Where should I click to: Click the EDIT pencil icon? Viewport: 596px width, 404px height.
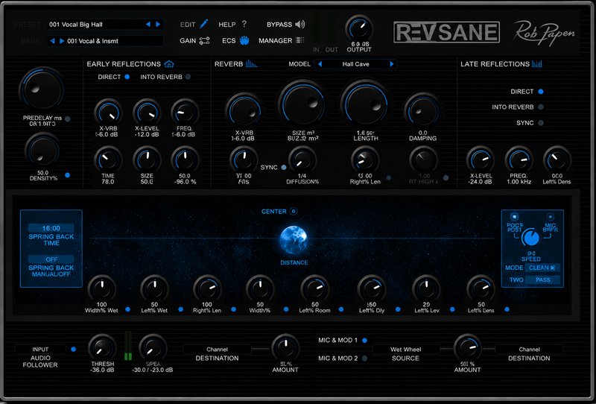coord(203,24)
